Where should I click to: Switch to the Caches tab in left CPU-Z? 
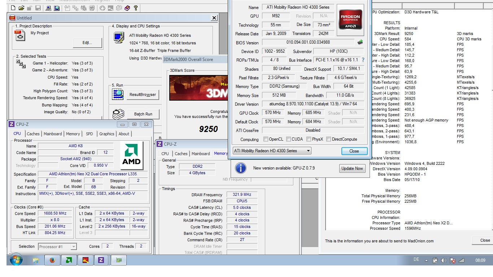33,134
